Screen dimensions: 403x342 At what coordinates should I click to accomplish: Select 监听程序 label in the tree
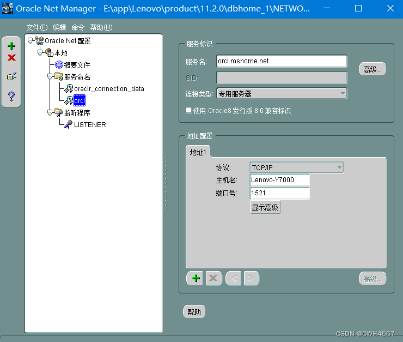pos(77,113)
